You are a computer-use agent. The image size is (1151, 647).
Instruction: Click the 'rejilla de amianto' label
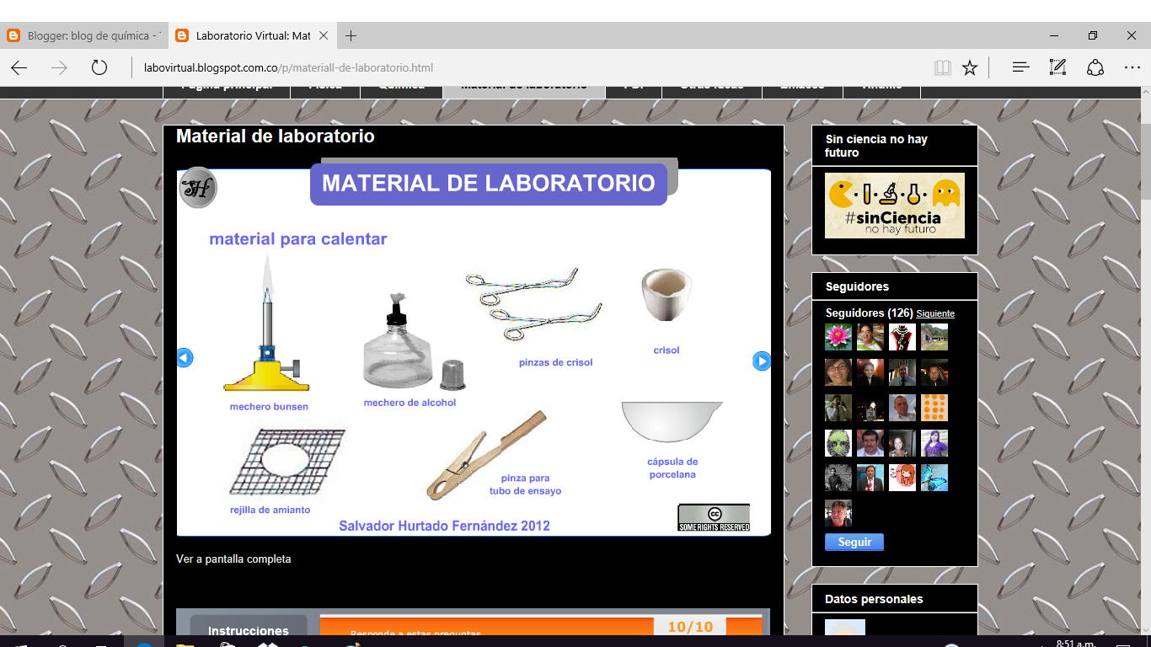click(x=270, y=510)
